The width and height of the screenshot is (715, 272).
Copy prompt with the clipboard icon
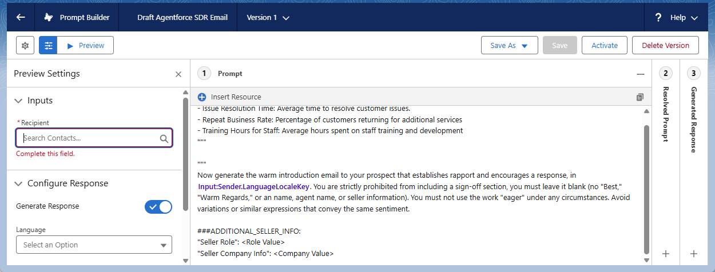(640, 97)
